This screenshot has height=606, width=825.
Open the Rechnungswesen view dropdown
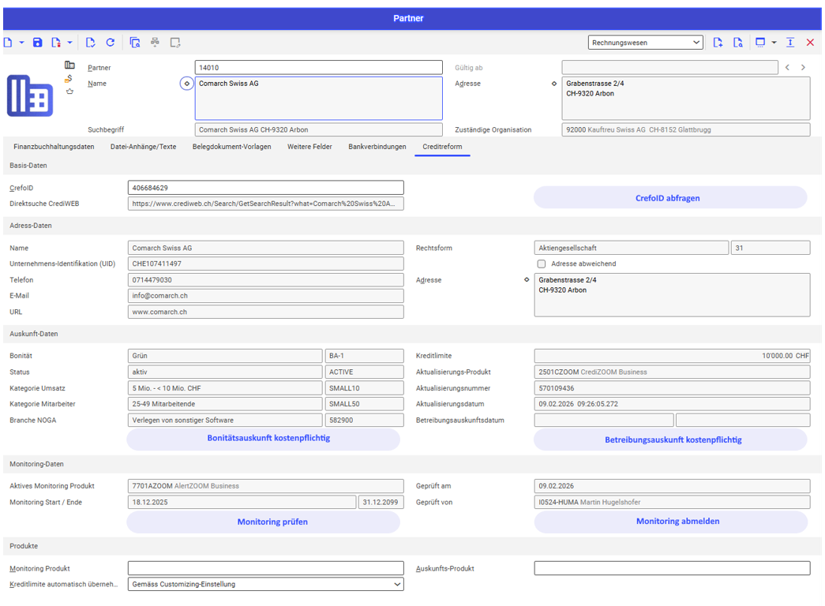[645, 43]
